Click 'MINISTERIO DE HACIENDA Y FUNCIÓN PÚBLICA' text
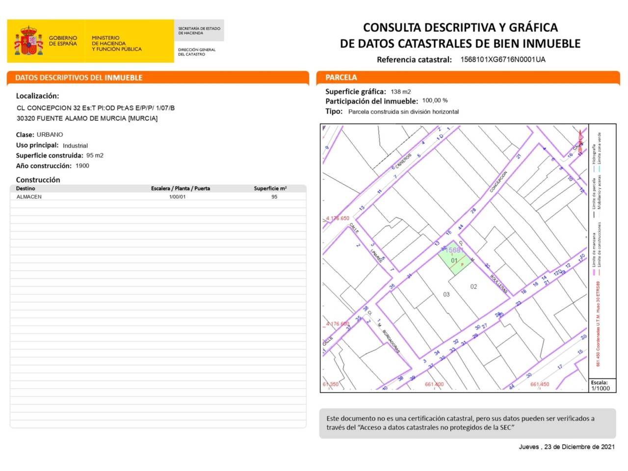Screen dimensions: 628x471 click(x=116, y=43)
